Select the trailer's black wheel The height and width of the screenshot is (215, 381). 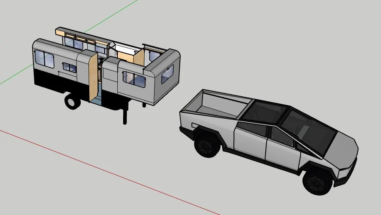click(x=72, y=101)
